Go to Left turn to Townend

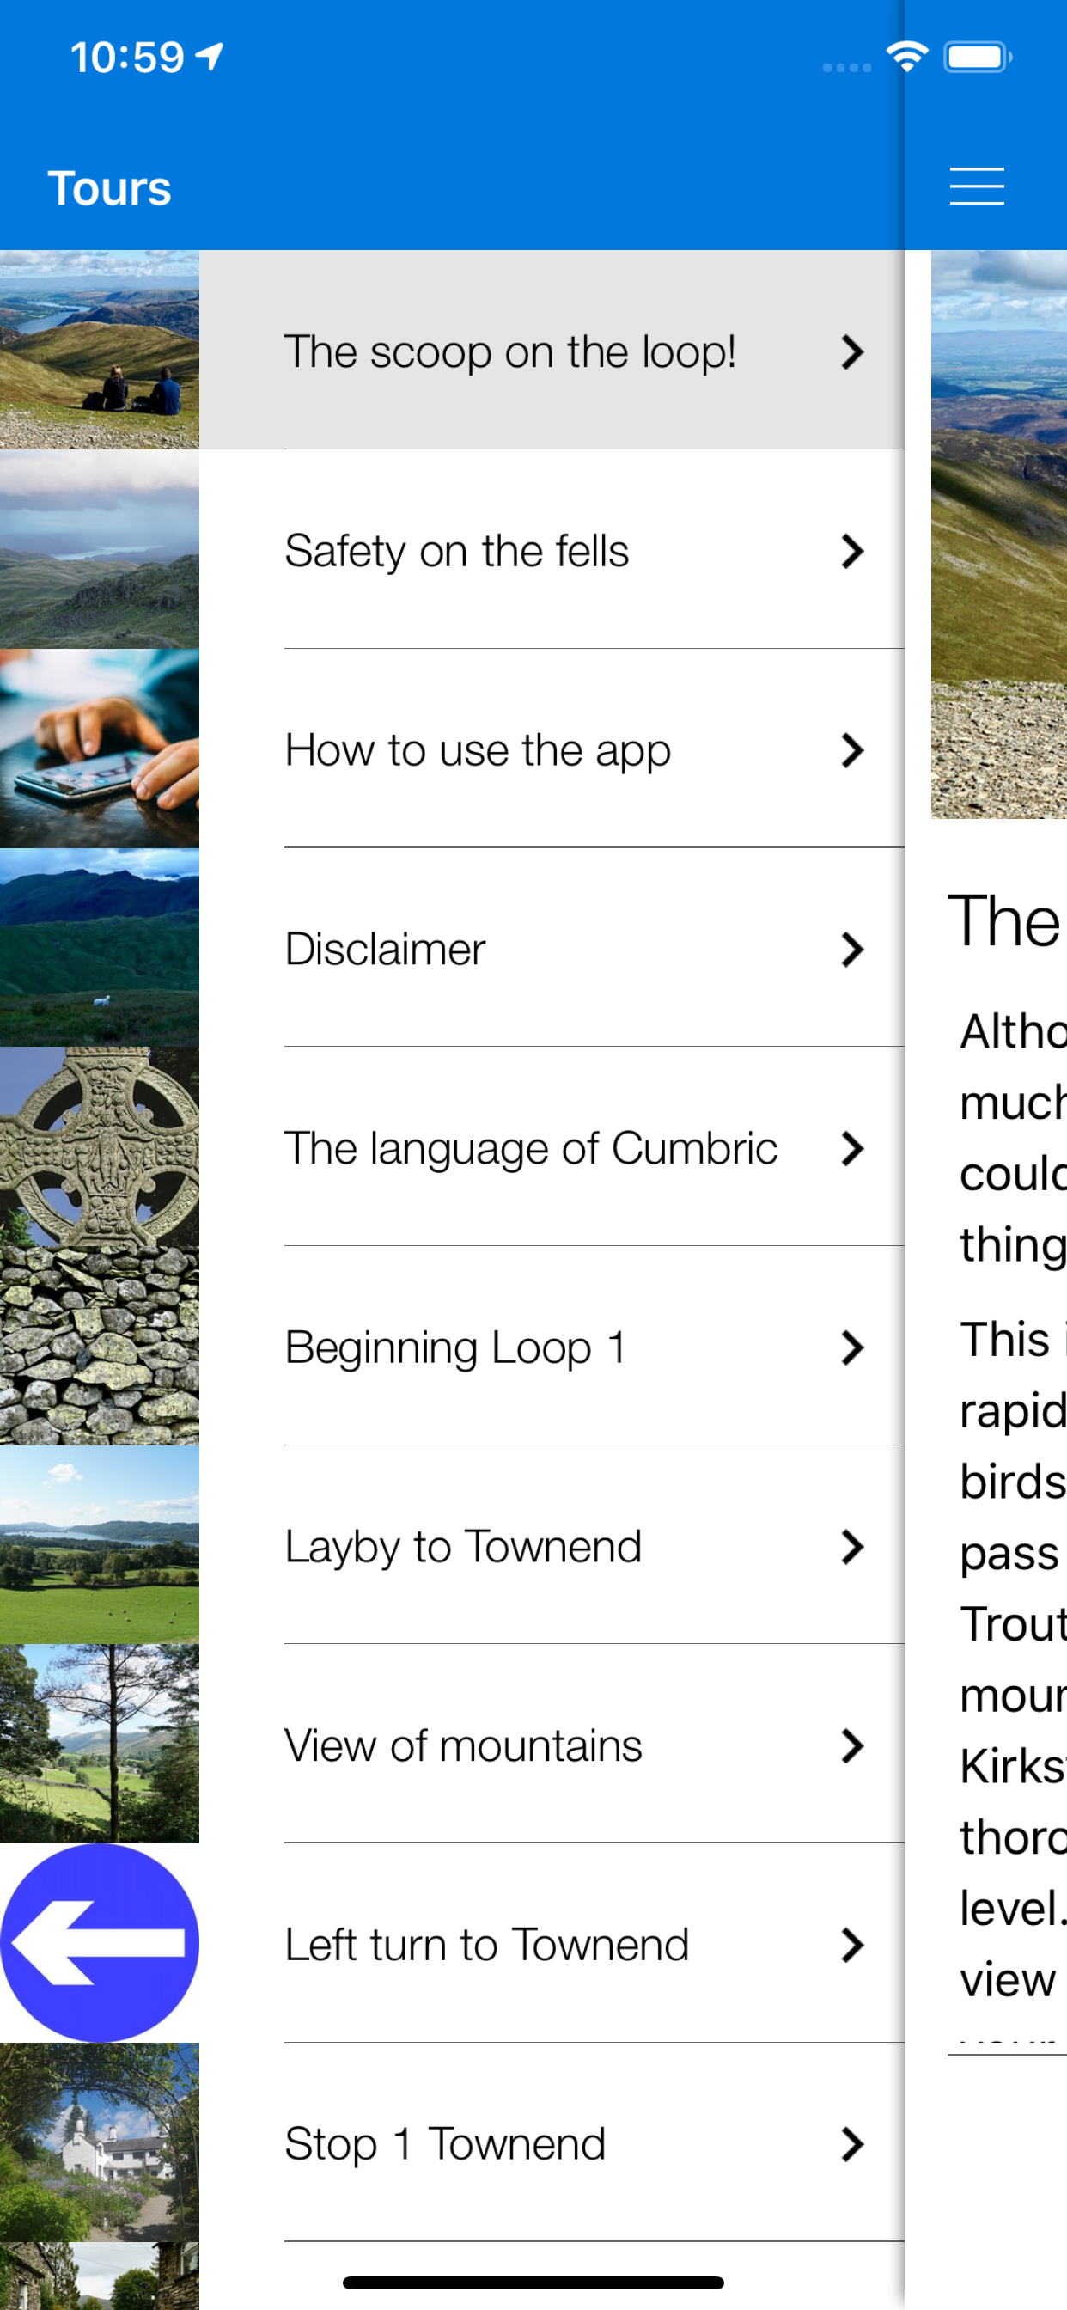click(x=486, y=1944)
